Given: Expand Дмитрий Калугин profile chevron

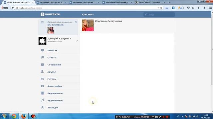Looking at the screenshot, I should [x=77, y=41].
